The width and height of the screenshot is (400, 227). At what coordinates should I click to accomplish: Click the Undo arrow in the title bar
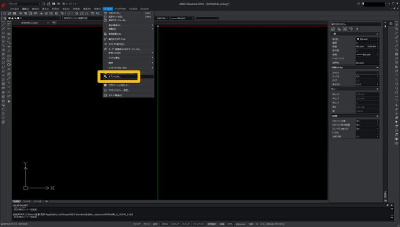(x=64, y=4)
